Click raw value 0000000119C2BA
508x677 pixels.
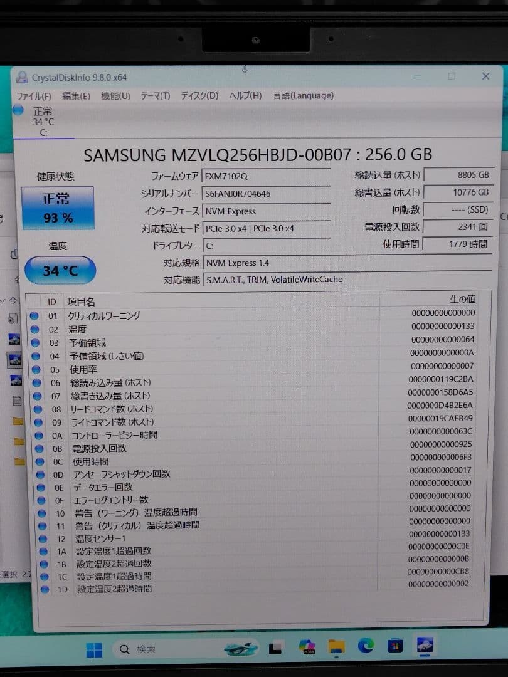point(441,379)
